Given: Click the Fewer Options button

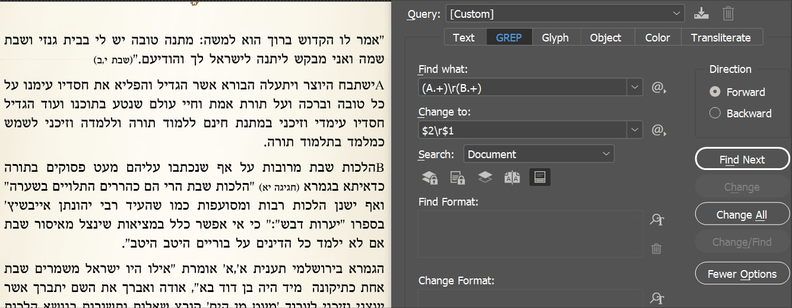Looking at the screenshot, I should (x=742, y=274).
